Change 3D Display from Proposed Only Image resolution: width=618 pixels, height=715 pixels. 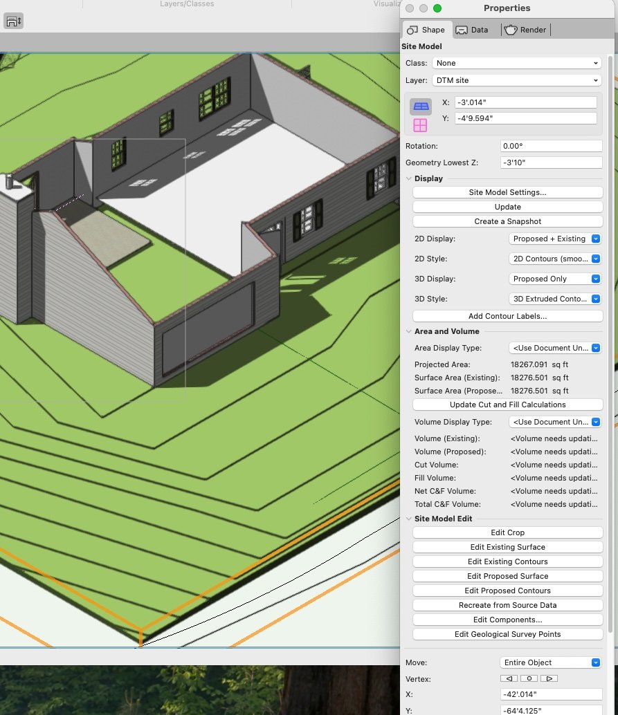[555, 279]
